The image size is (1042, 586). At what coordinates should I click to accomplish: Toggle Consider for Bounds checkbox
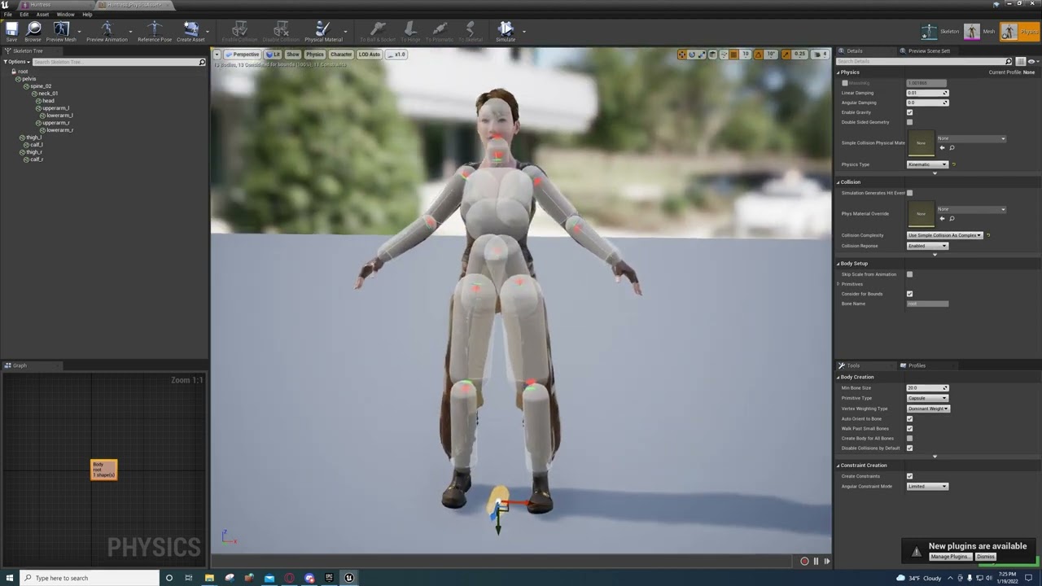tap(909, 294)
